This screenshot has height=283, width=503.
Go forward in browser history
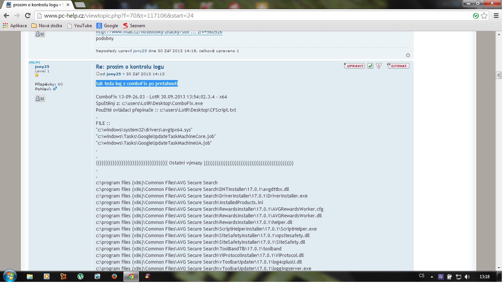click(17, 15)
